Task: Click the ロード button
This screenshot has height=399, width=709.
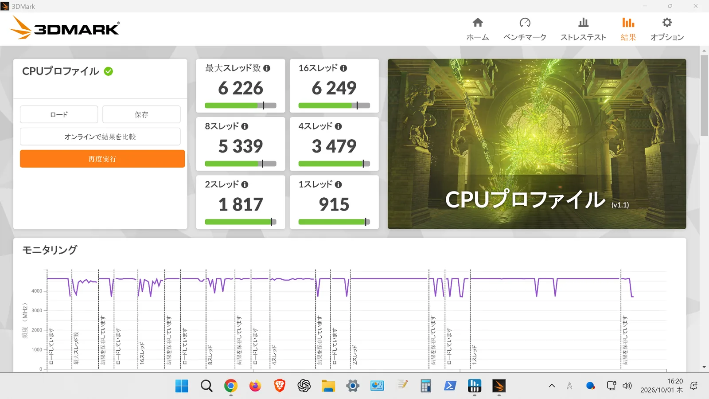Action: 59,114
